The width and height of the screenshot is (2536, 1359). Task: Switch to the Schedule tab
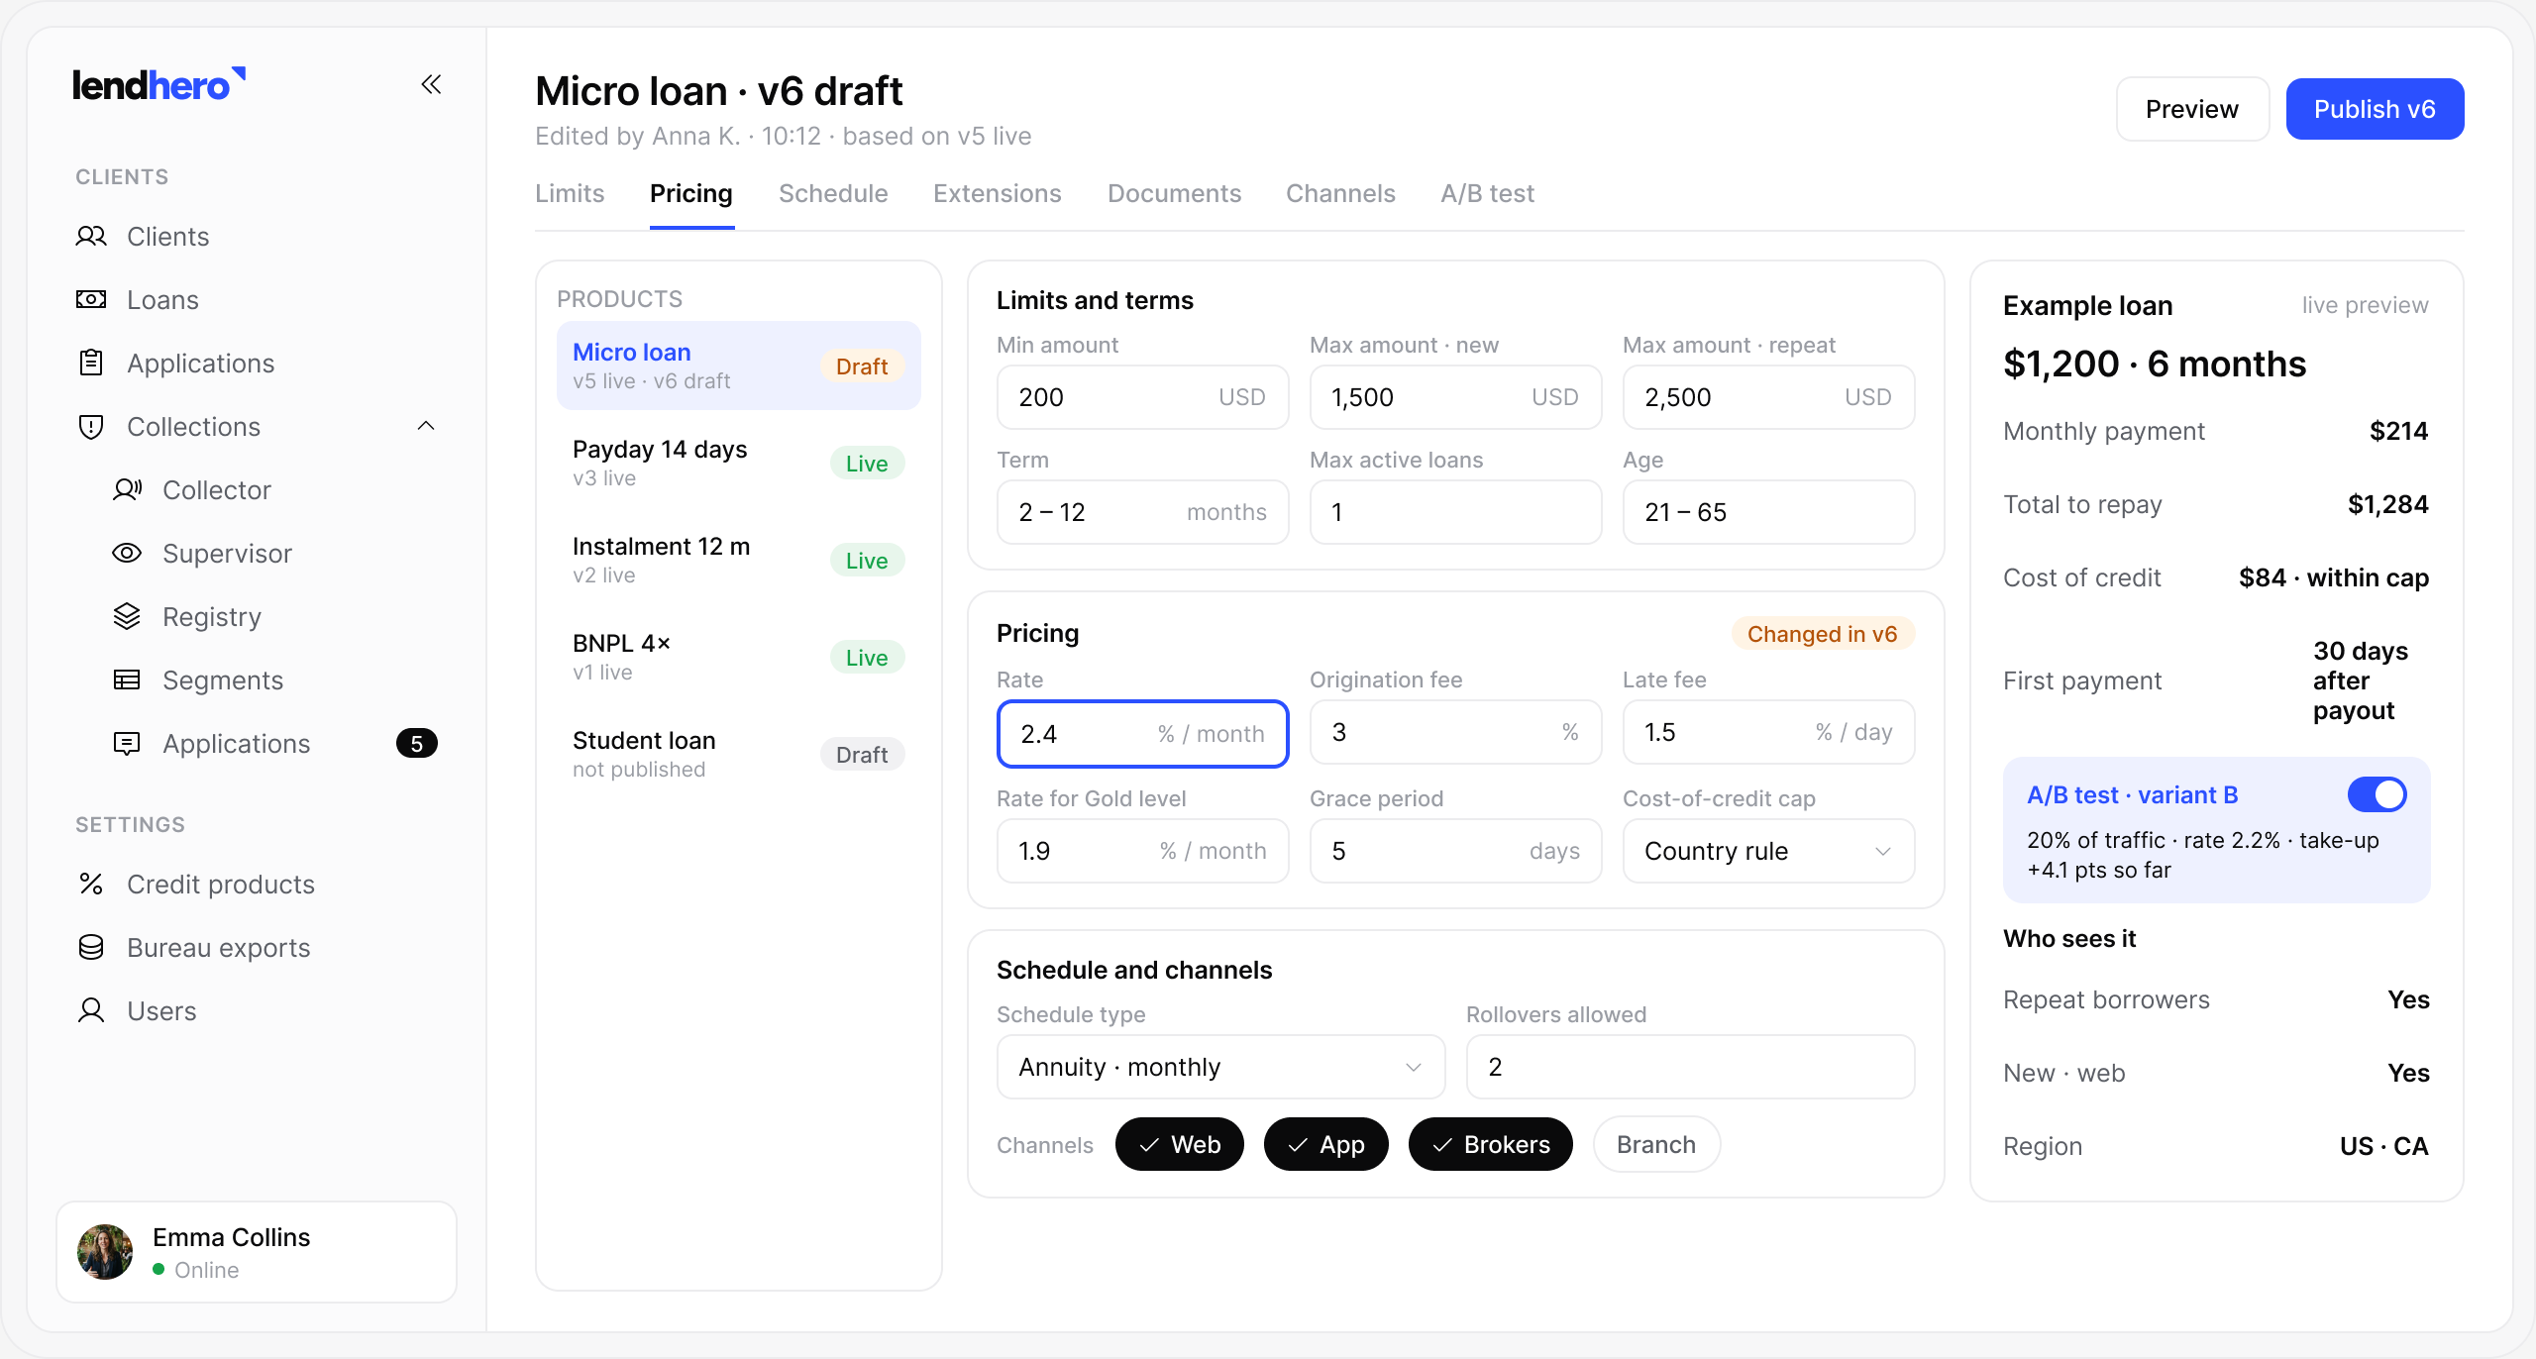[833, 194]
